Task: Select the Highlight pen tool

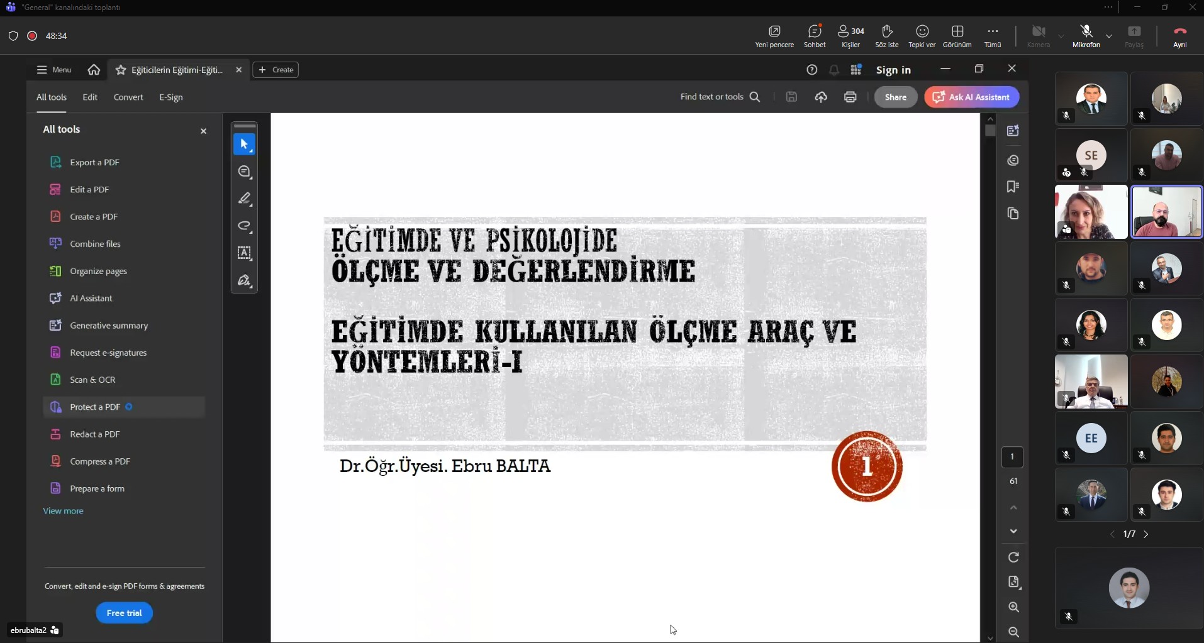Action: (x=244, y=199)
